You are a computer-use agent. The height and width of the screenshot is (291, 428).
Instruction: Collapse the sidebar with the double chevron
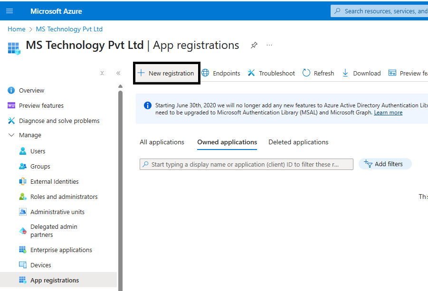coord(118,73)
